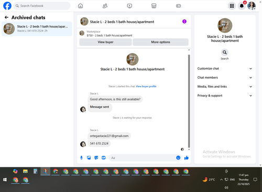Click the seen indicator avatar
This screenshot has width=262, height=192.
pyautogui.click(x=182, y=150)
